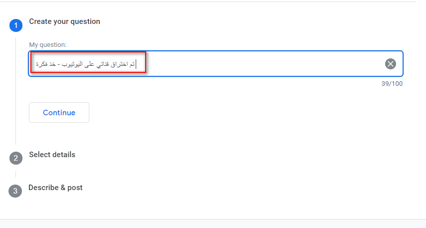
Task: Click the gray step 3 circle
Action: (x=15, y=191)
